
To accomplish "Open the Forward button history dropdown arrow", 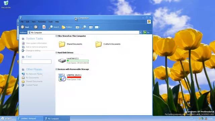I will 40,27.
